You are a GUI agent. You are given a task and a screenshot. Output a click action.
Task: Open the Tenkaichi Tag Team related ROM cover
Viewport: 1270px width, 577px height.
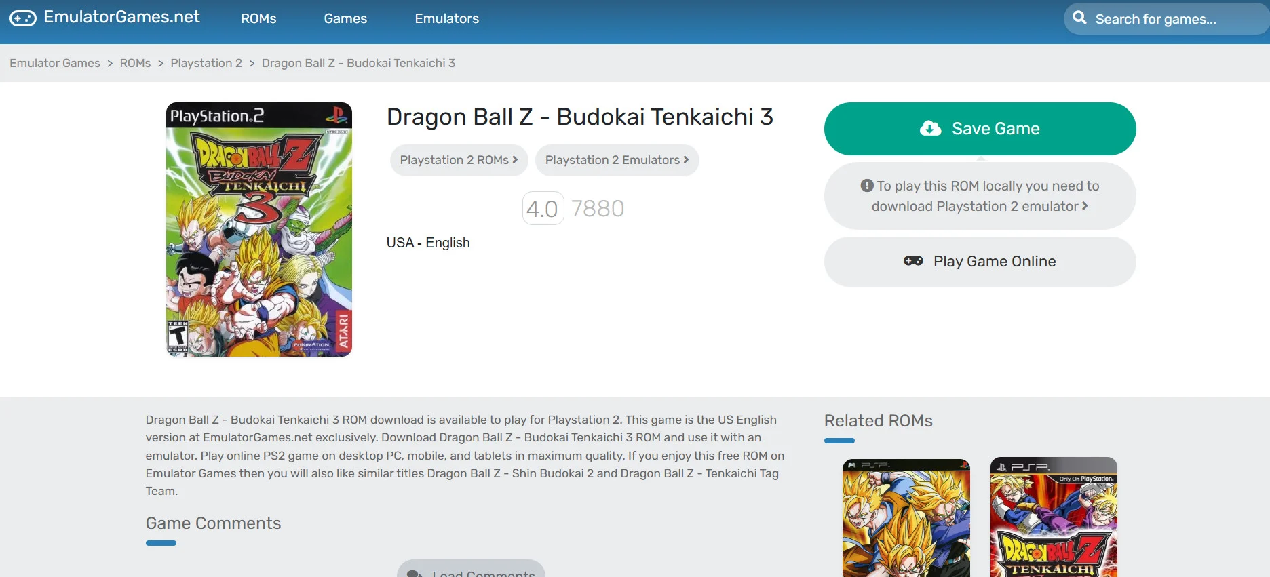tap(1054, 517)
